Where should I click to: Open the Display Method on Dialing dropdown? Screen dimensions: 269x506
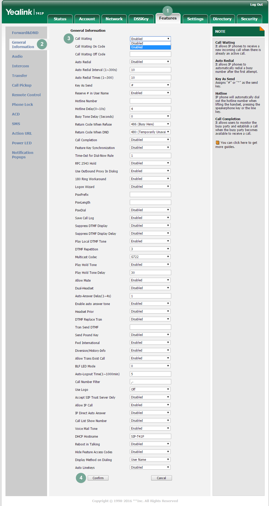(150, 460)
